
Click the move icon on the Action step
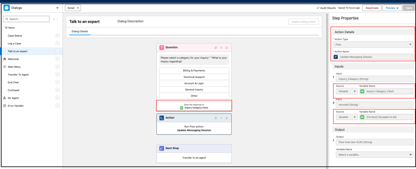(221, 118)
